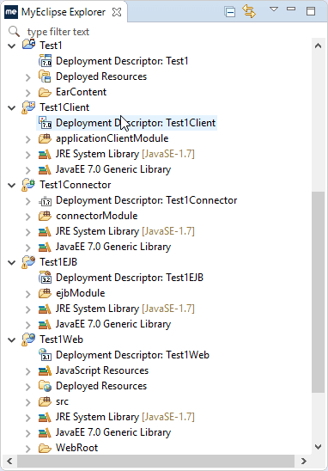This screenshot has height=471, width=328.
Task: Collapse the Test1Connector project node
Action: pyautogui.click(x=12, y=185)
